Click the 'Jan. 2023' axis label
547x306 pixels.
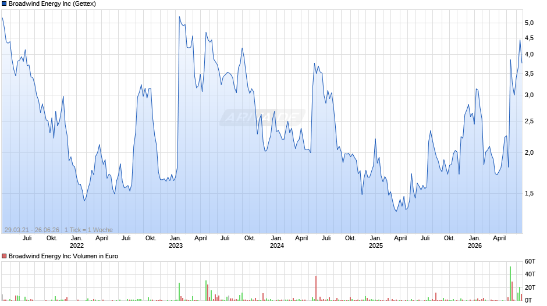176,242
